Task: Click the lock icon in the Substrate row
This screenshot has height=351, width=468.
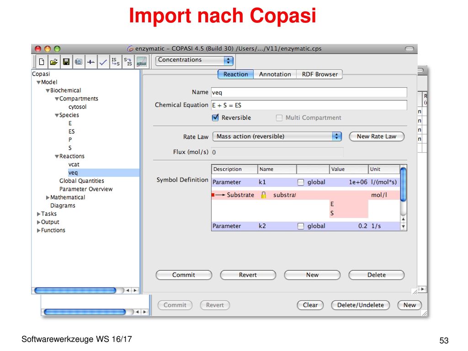Action: (x=264, y=195)
